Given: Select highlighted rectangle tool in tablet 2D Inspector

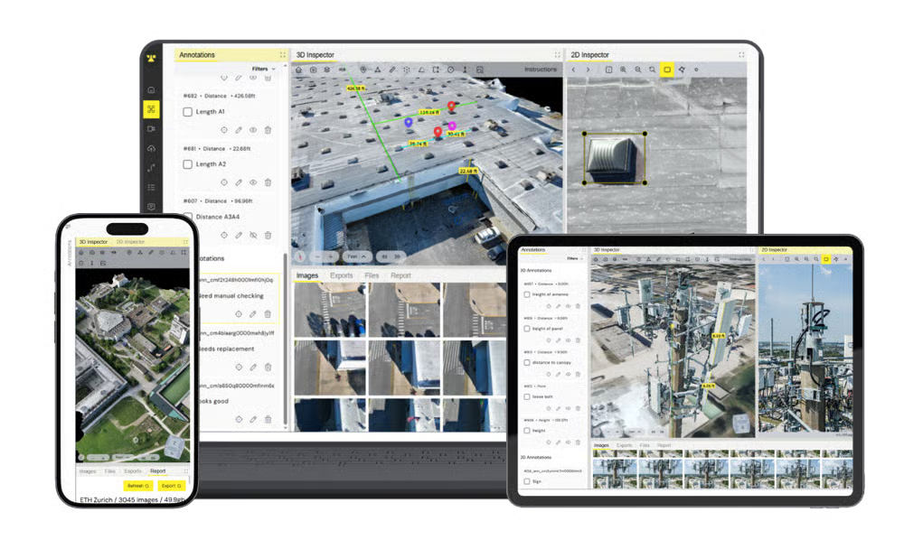Looking at the screenshot, I should (x=825, y=259).
